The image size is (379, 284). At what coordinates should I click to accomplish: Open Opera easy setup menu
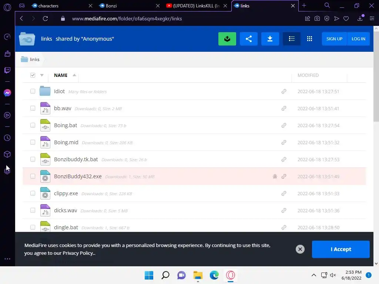pos(372,18)
